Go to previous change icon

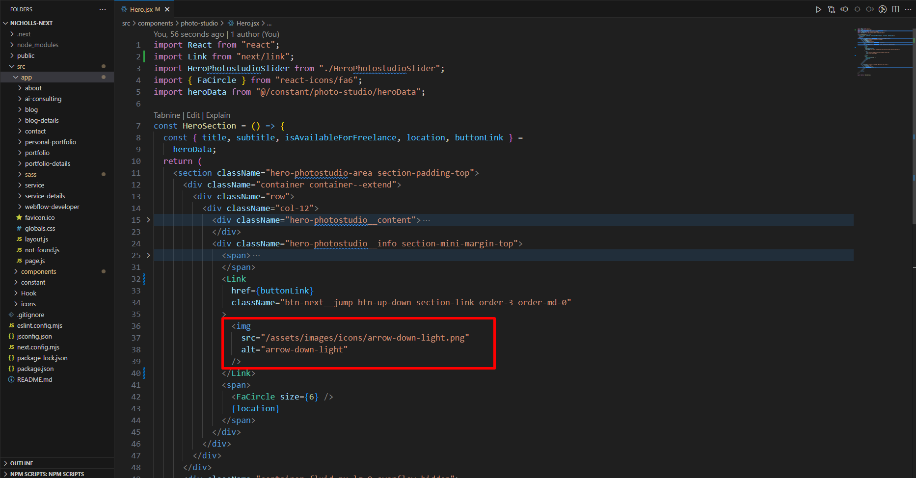[844, 9]
